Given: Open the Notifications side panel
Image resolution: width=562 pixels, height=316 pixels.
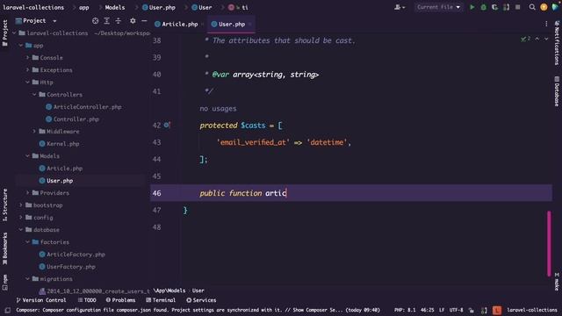Looking at the screenshot, I should pos(557,43).
